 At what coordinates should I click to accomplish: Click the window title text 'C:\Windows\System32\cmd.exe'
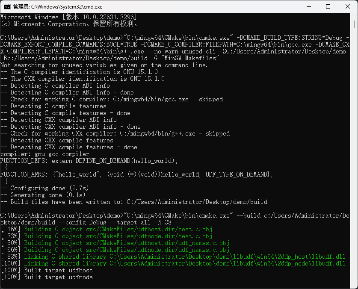coord(67,7)
